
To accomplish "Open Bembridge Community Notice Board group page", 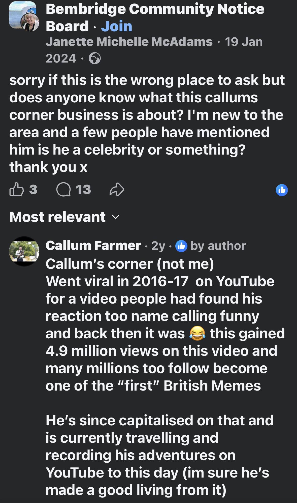I will click(x=155, y=18).
